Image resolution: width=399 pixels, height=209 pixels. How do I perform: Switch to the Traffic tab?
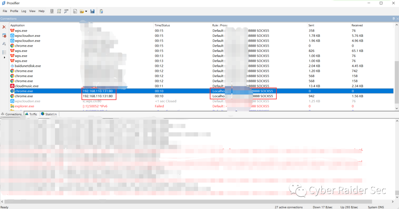click(x=31, y=114)
